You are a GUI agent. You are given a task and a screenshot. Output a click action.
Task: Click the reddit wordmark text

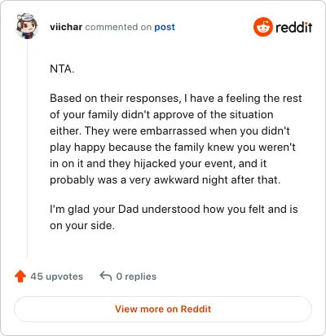coord(294,27)
